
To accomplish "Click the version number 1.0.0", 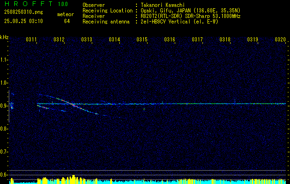I will click(63, 4).
